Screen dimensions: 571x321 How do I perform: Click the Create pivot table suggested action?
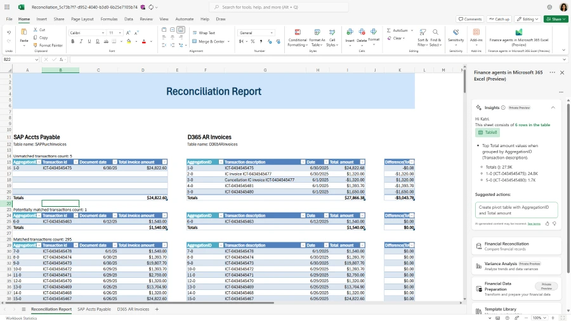click(516, 210)
